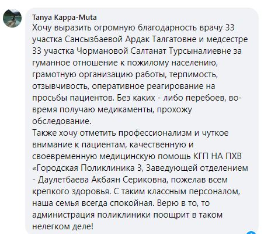
Task: Click the closing words "нелегком деле!"
Action: click(x=62, y=227)
